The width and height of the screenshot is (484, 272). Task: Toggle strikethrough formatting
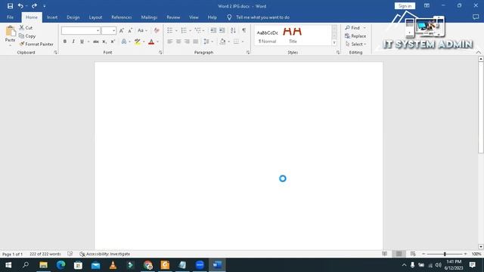pos(96,42)
